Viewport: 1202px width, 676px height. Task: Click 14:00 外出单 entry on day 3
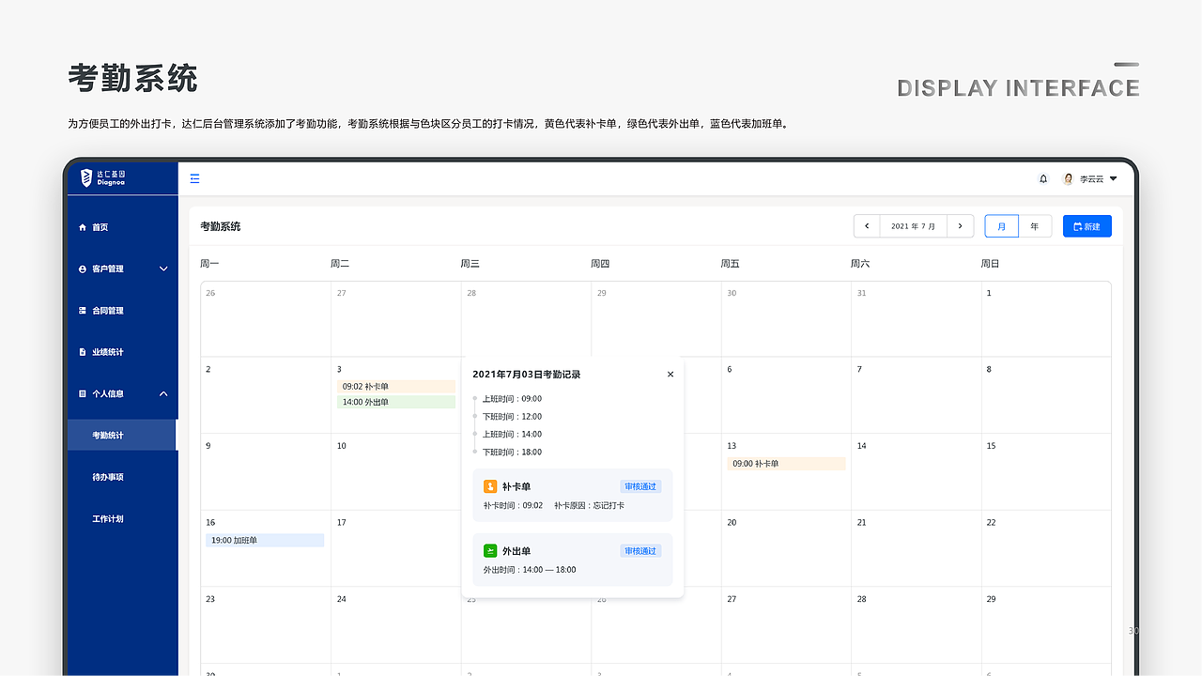tap(395, 402)
